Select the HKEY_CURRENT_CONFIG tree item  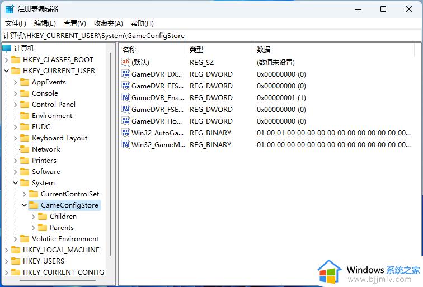coord(63,272)
